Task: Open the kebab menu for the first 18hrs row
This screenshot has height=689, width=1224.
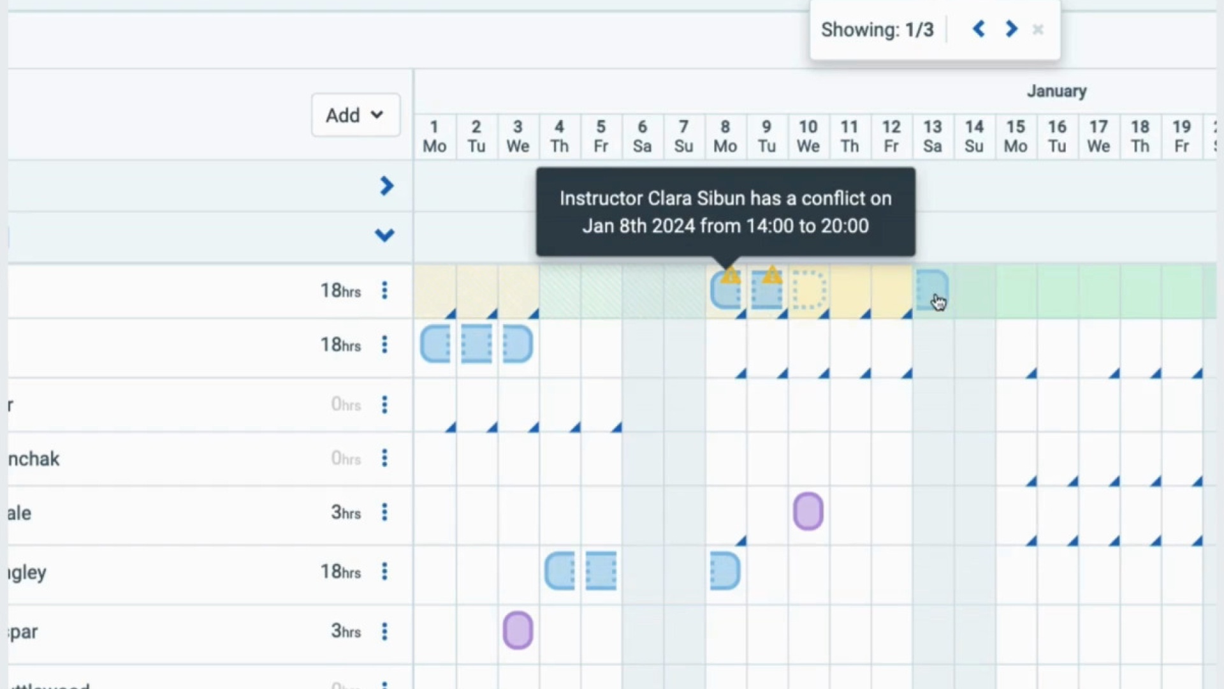Action: point(385,290)
